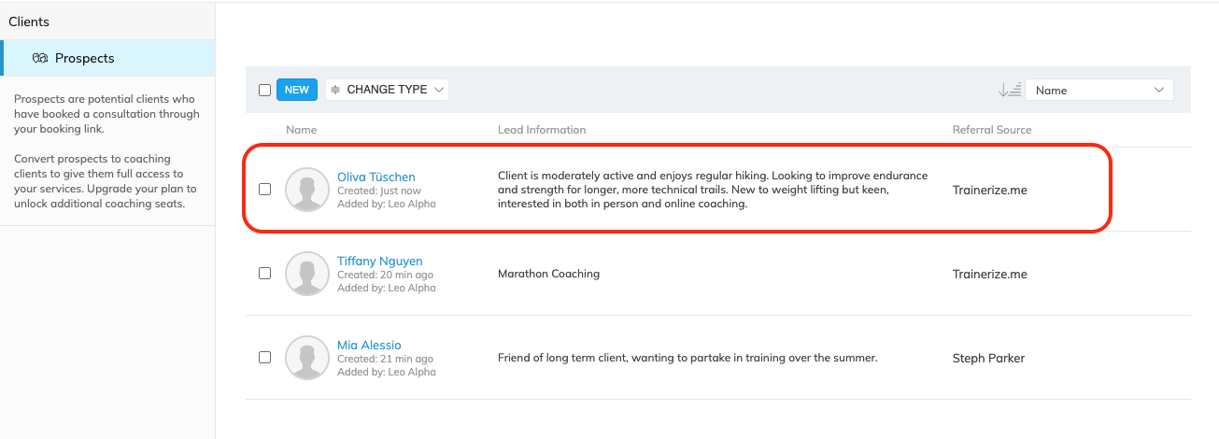This screenshot has height=439, width=1219.
Task: Select Tiffany Nguyen's row checkbox
Action: click(x=264, y=274)
